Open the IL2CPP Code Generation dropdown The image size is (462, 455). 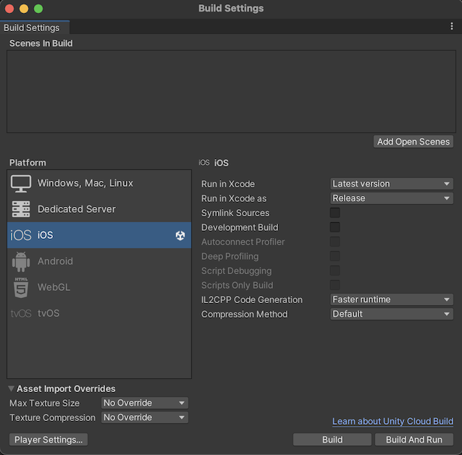392,299
